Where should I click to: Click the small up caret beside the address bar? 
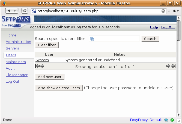click(x=169, y=11)
